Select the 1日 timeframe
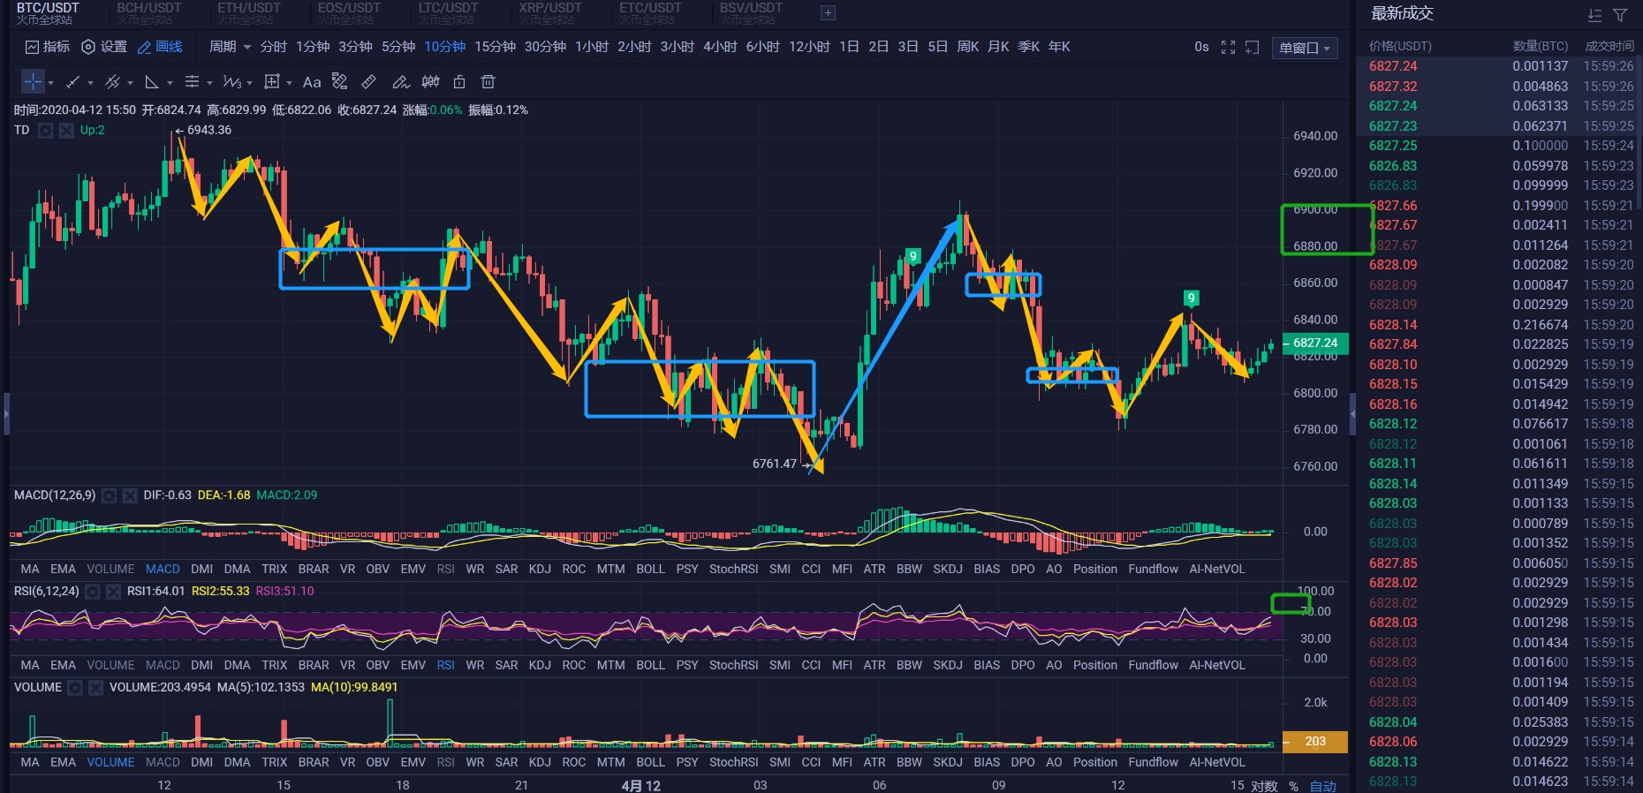Screen dimensions: 1643x793 click(x=849, y=47)
